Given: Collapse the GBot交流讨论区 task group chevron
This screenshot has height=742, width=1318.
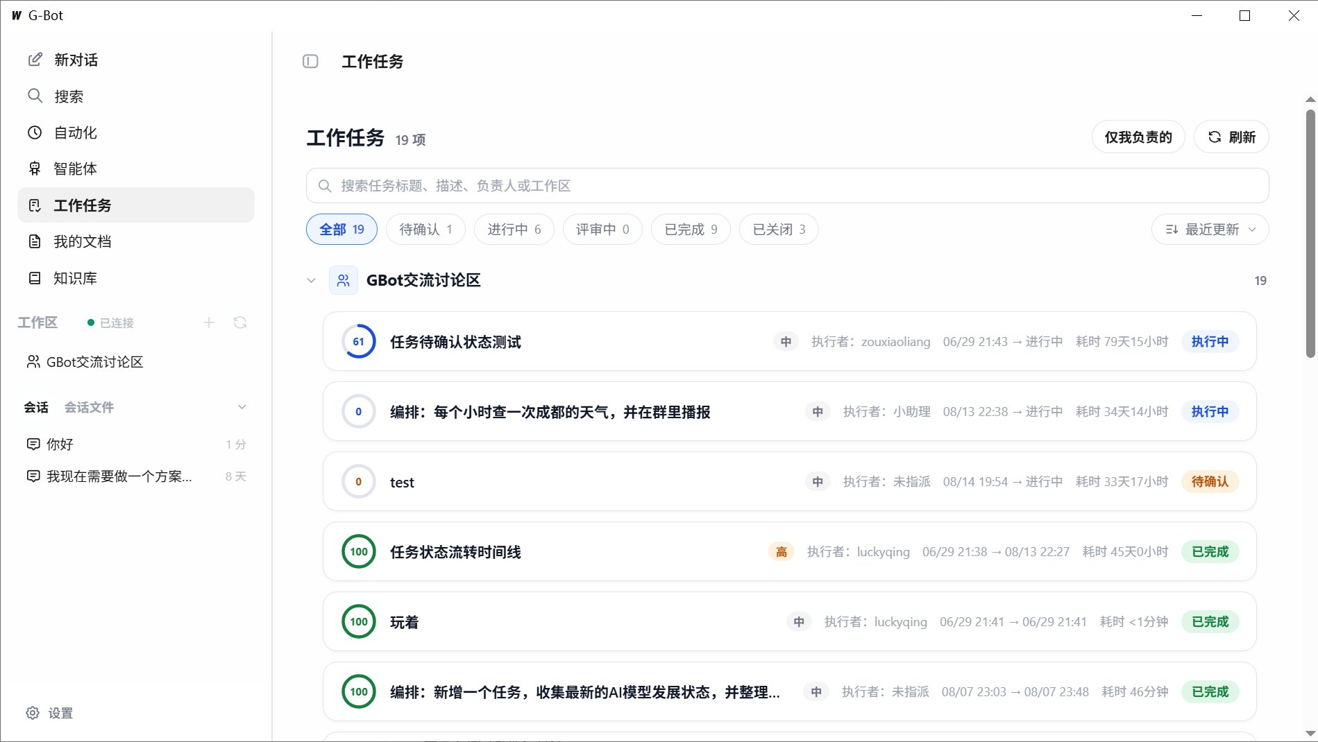Looking at the screenshot, I should coord(311,280).
